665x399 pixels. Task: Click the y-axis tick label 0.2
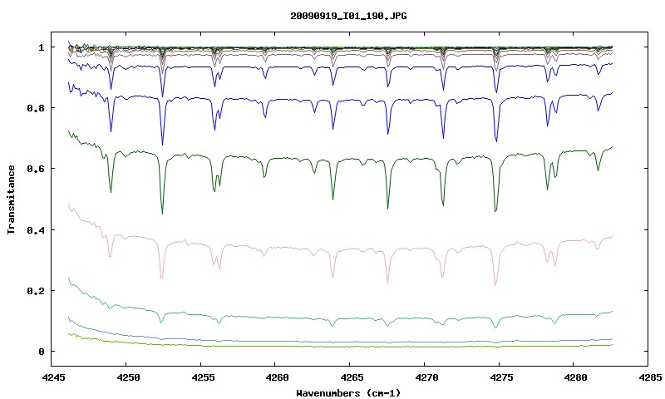36,291
